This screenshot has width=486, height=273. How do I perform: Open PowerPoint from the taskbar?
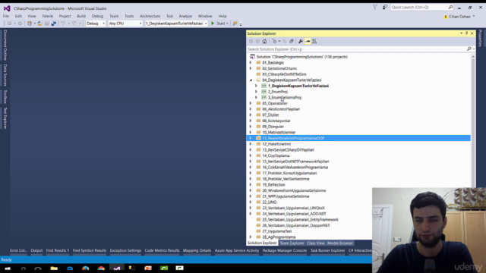[148, 268]
